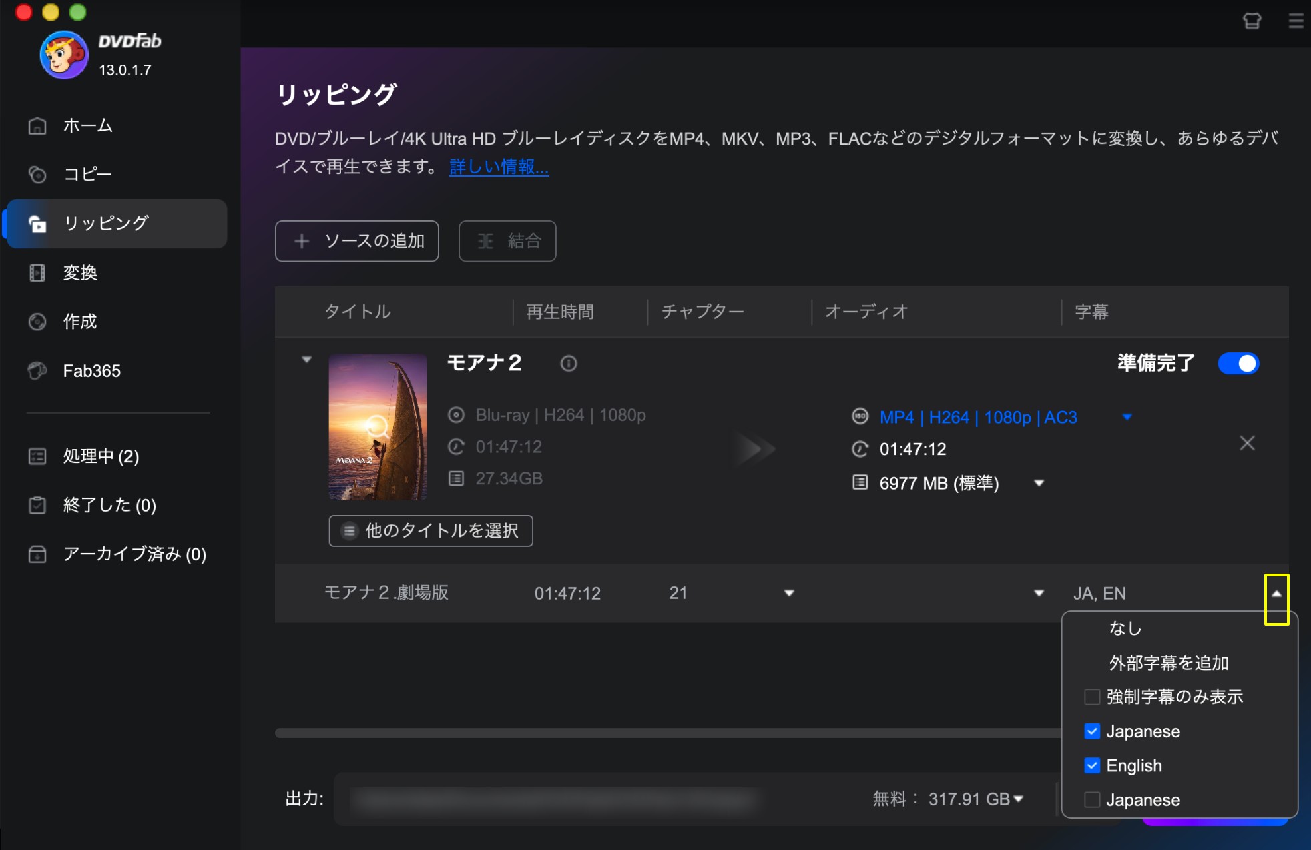Go to ホーム in the sidebar
This screenshot has height=850, width=1311.
(x=116, y=126)
